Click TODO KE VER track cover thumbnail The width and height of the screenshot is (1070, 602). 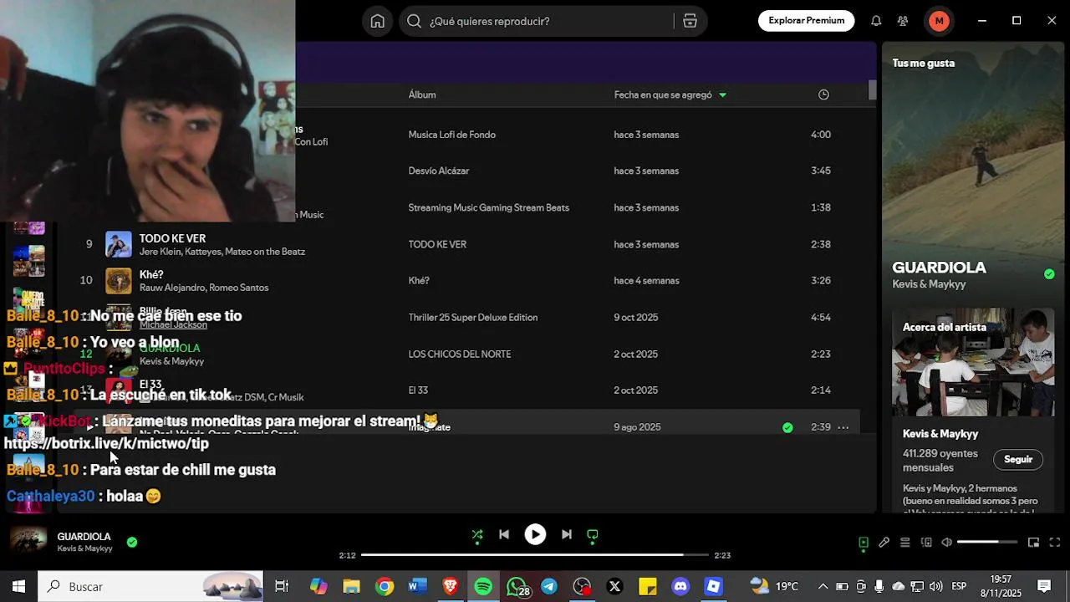[x=119, y=244]
